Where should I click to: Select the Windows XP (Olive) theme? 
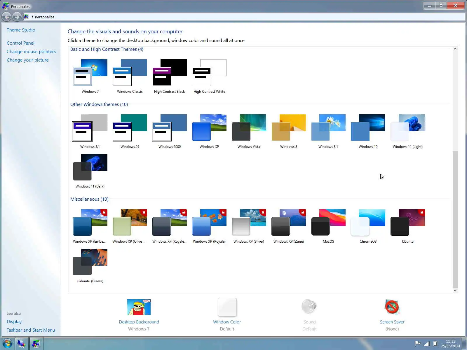pos(130,226)
